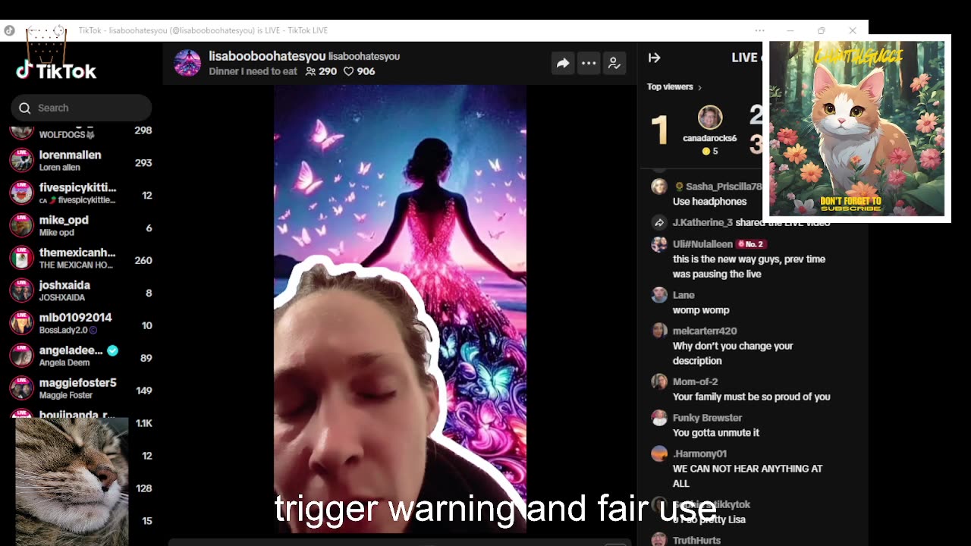Open angeladee verified live channel

(81, 356)
